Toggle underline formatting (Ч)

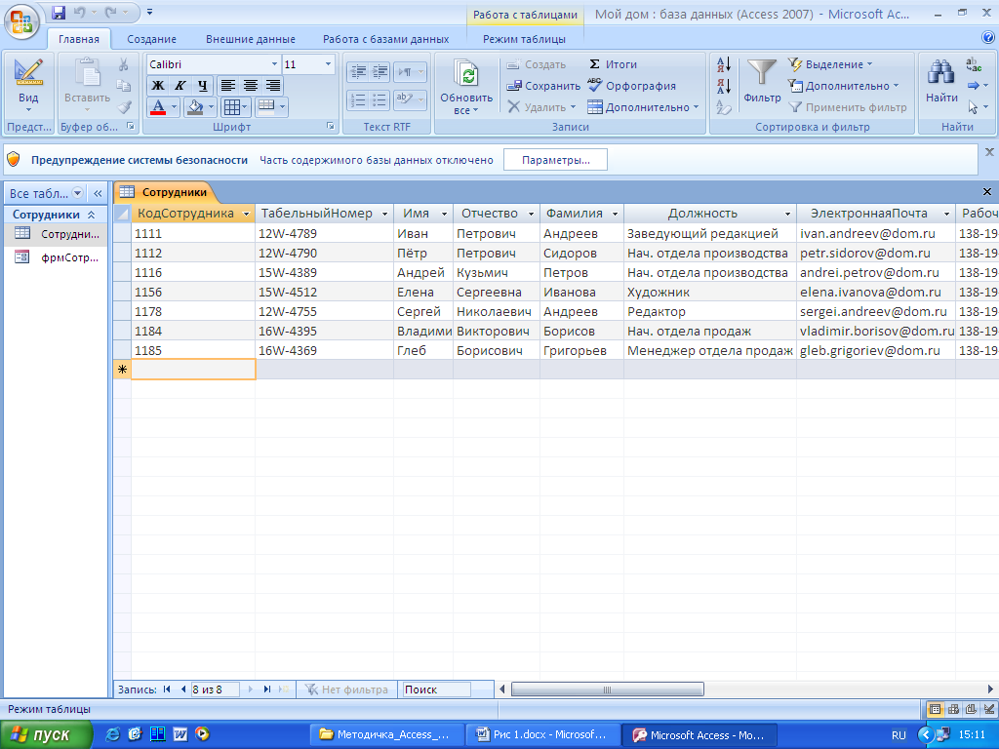tap(202, 86)
